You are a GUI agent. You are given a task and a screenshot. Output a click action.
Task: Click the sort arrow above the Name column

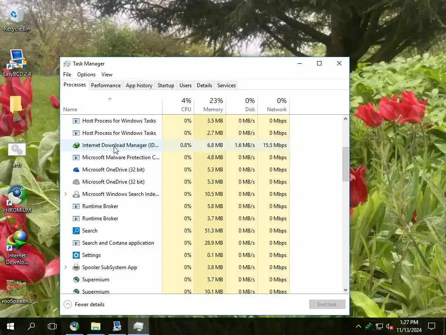(110, 99)
